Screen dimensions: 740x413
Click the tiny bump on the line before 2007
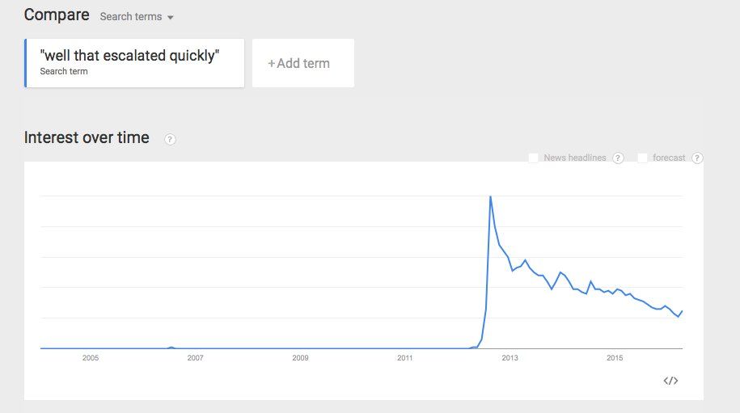pos(171,347)
